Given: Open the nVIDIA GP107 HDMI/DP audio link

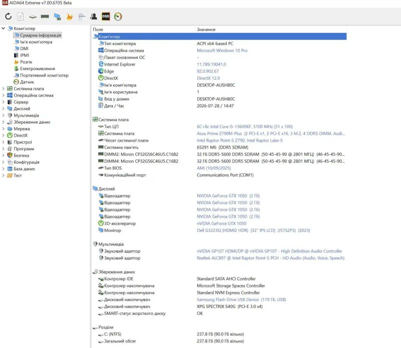Looking at the screenshot, I should click(x=269, y=251).
